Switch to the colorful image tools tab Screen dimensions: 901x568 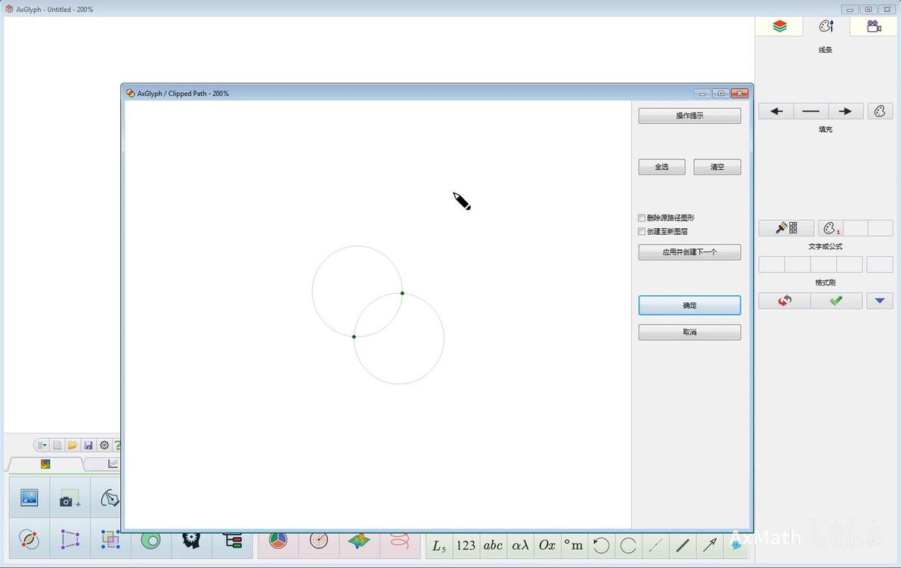pos(45,464)
